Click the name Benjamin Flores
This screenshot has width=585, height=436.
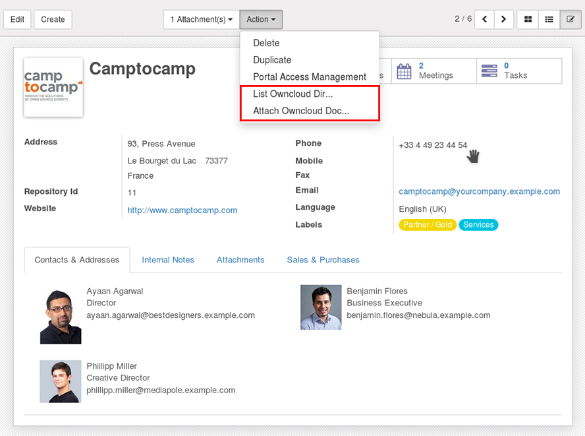click(x=377, y=291)
